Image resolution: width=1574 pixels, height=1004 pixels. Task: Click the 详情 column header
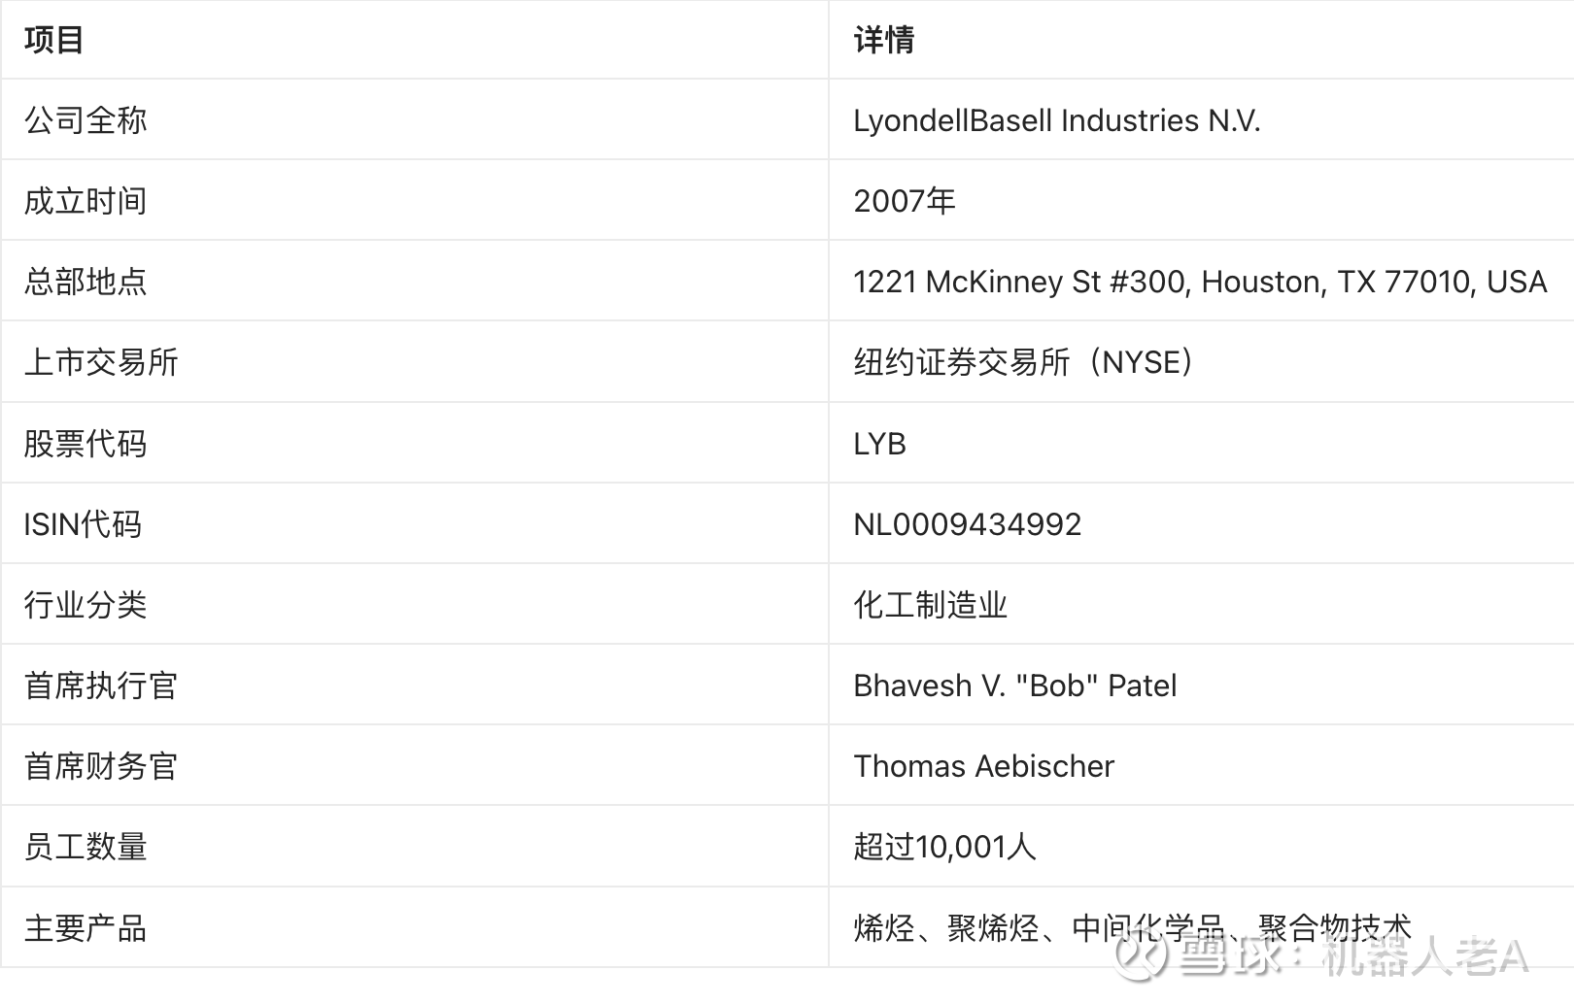point(884,40)
